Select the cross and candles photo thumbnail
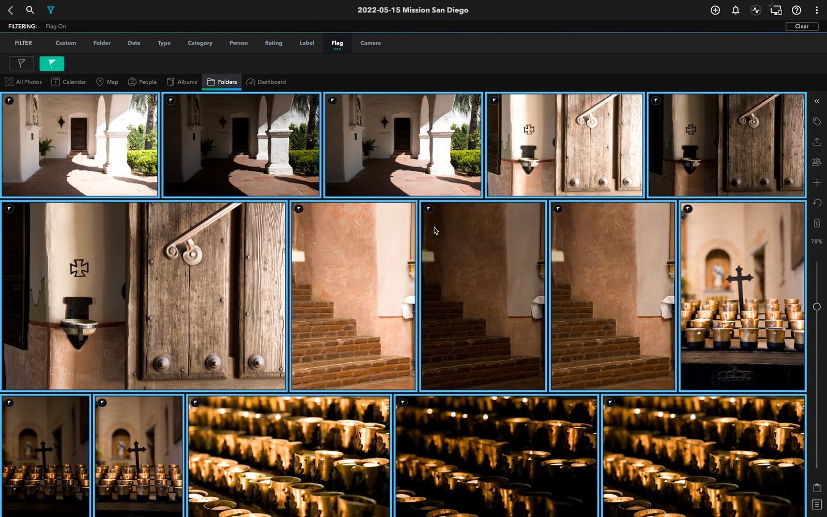 coord(742,296)
